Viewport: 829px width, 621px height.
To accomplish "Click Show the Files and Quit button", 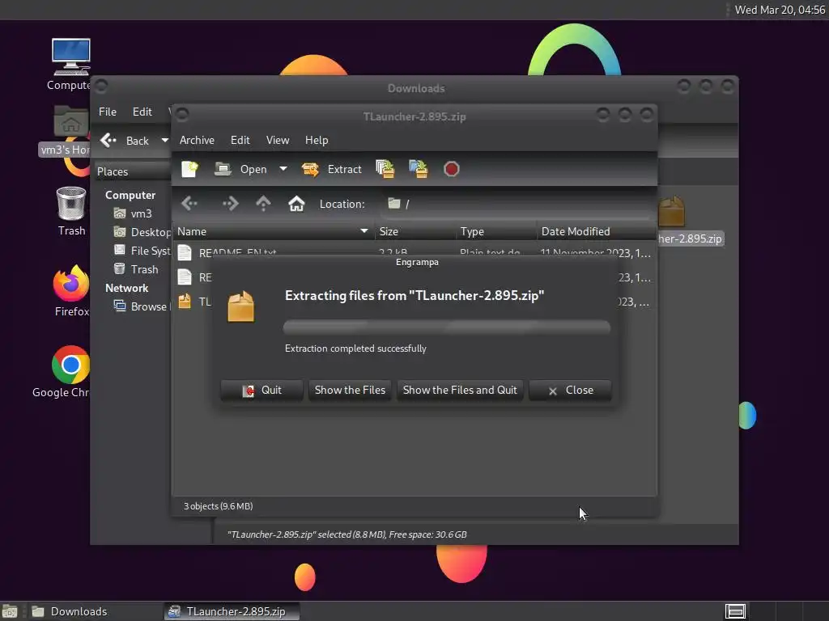I will click(x=460, y=391).
